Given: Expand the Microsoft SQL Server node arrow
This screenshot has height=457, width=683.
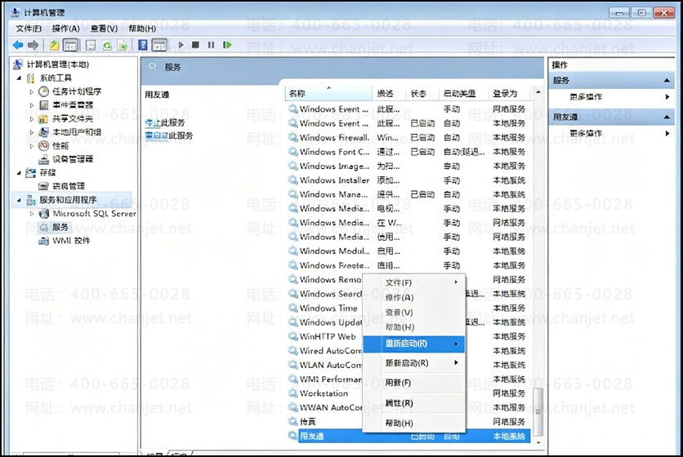Looking at the screenshot, I should point(31,214).
